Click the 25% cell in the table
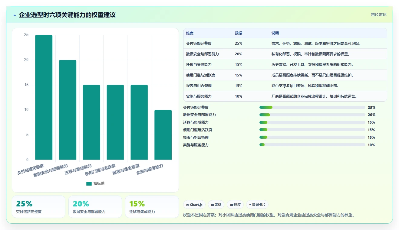This screenshot has height=230, width=399. (239, 44)
